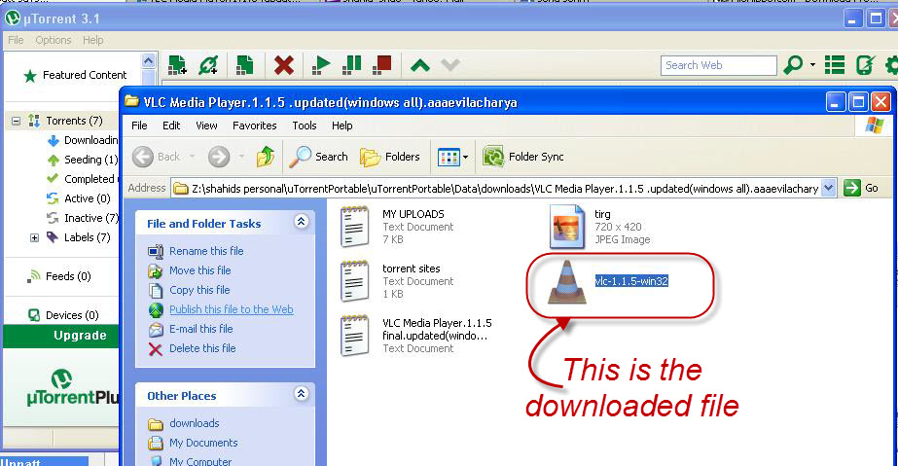Open the downloads folder link

[x=195, y=423]
